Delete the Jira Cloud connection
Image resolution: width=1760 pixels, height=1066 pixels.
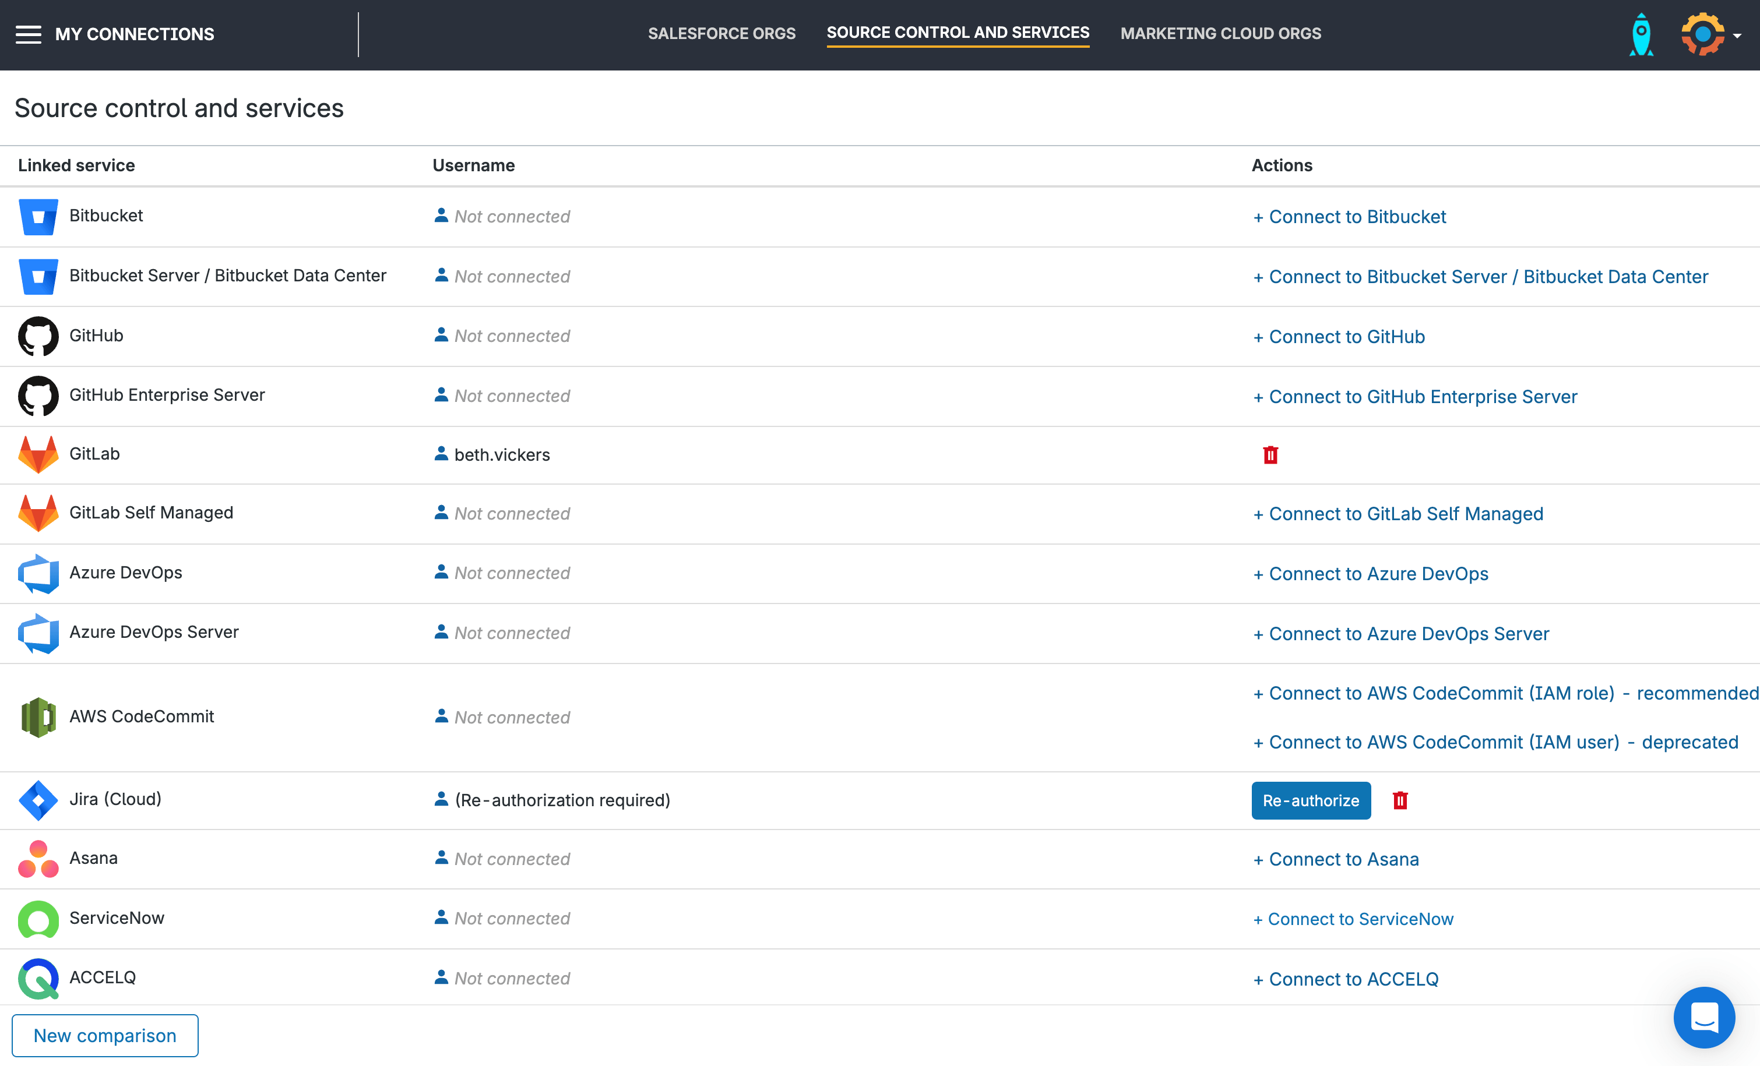[1400, 800]
